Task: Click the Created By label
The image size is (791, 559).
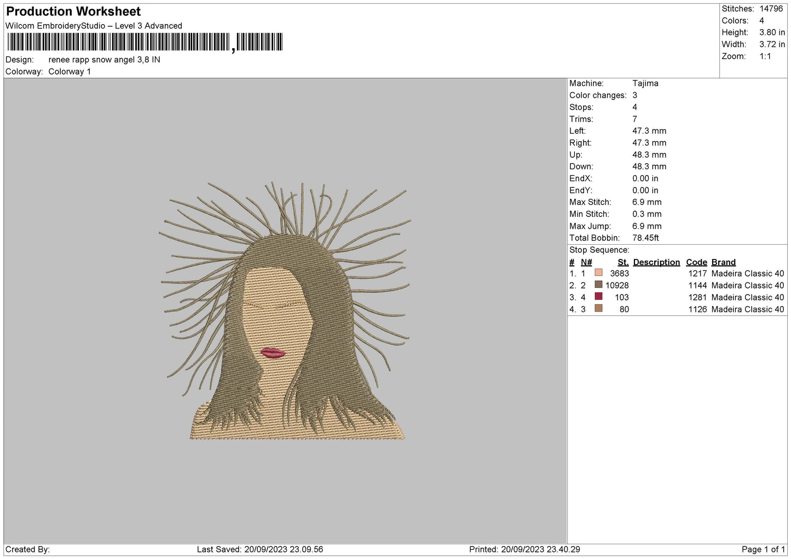Action: [27, 550]
